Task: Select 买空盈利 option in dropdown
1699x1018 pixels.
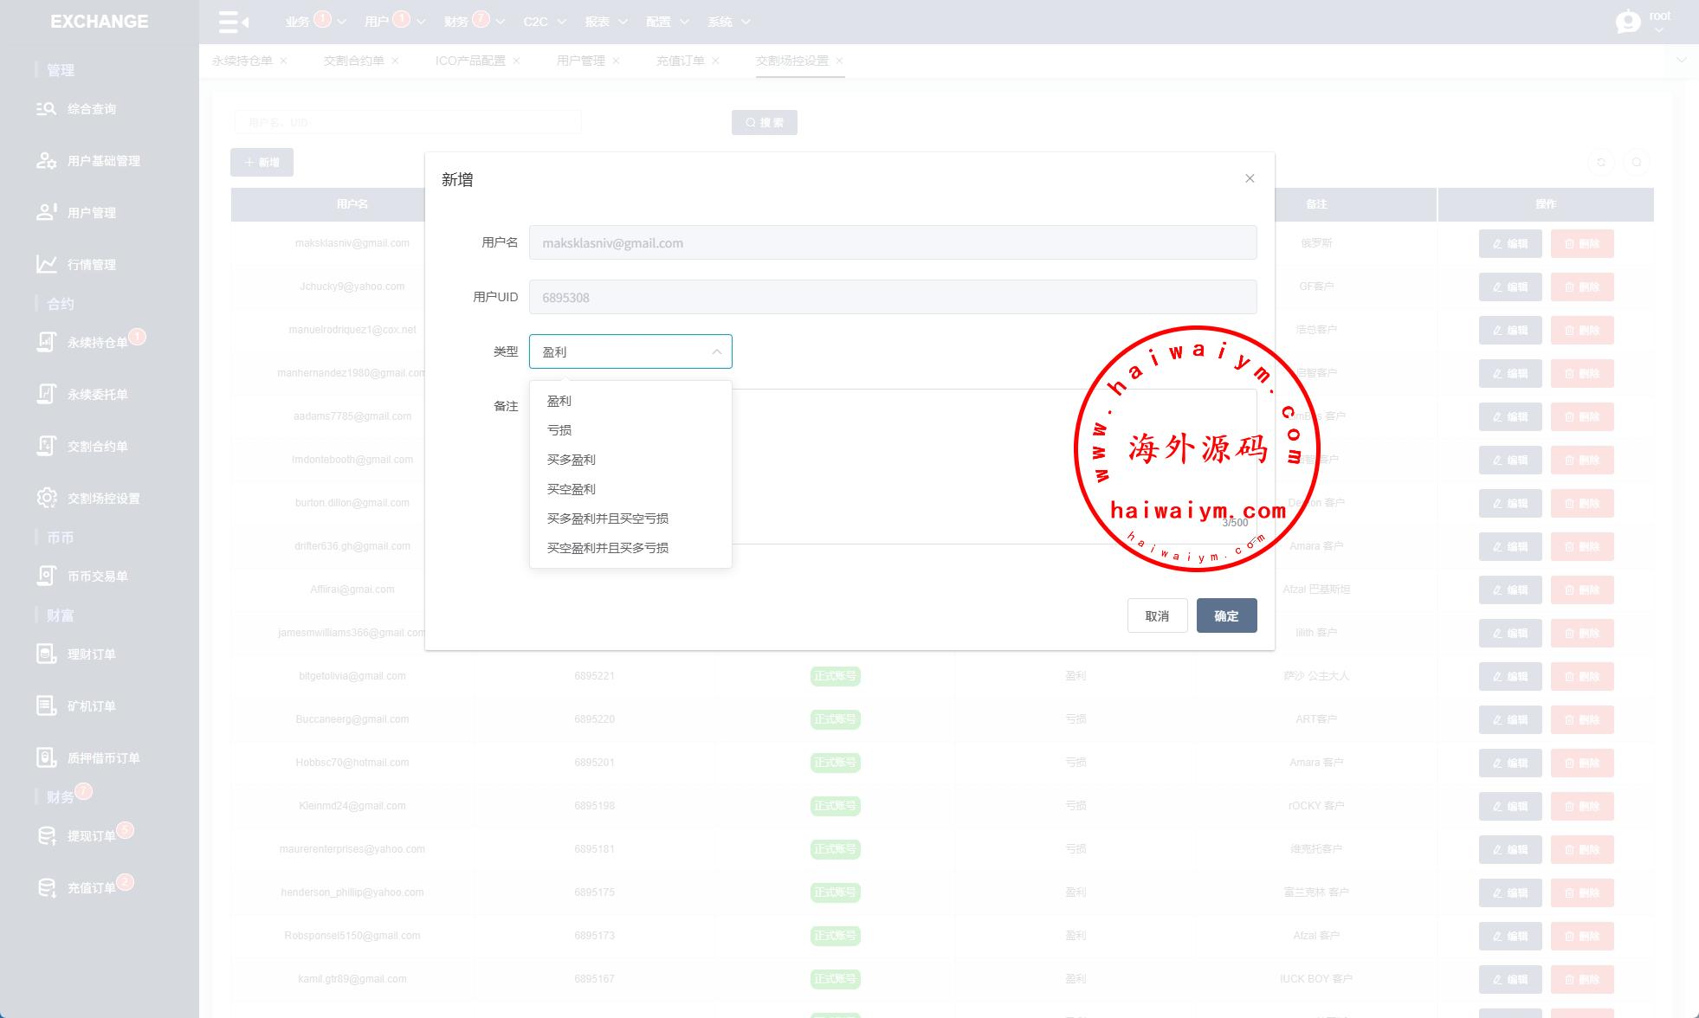Action: [572, 489]
